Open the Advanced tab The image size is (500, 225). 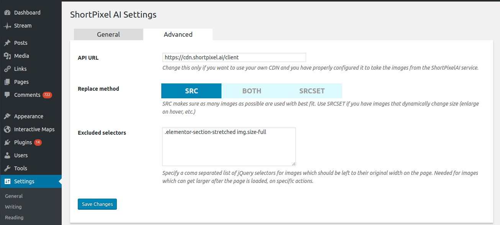tap(178, 34)
